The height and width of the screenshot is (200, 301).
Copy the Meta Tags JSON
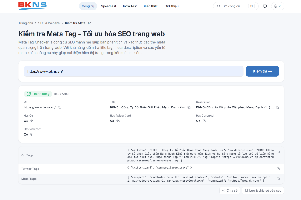click(278, 179)
